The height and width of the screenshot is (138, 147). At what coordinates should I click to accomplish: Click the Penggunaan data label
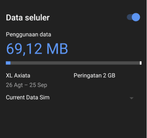(x=28, y=34)
